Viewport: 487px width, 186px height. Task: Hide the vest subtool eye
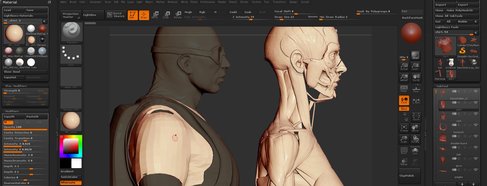[475, 114]
